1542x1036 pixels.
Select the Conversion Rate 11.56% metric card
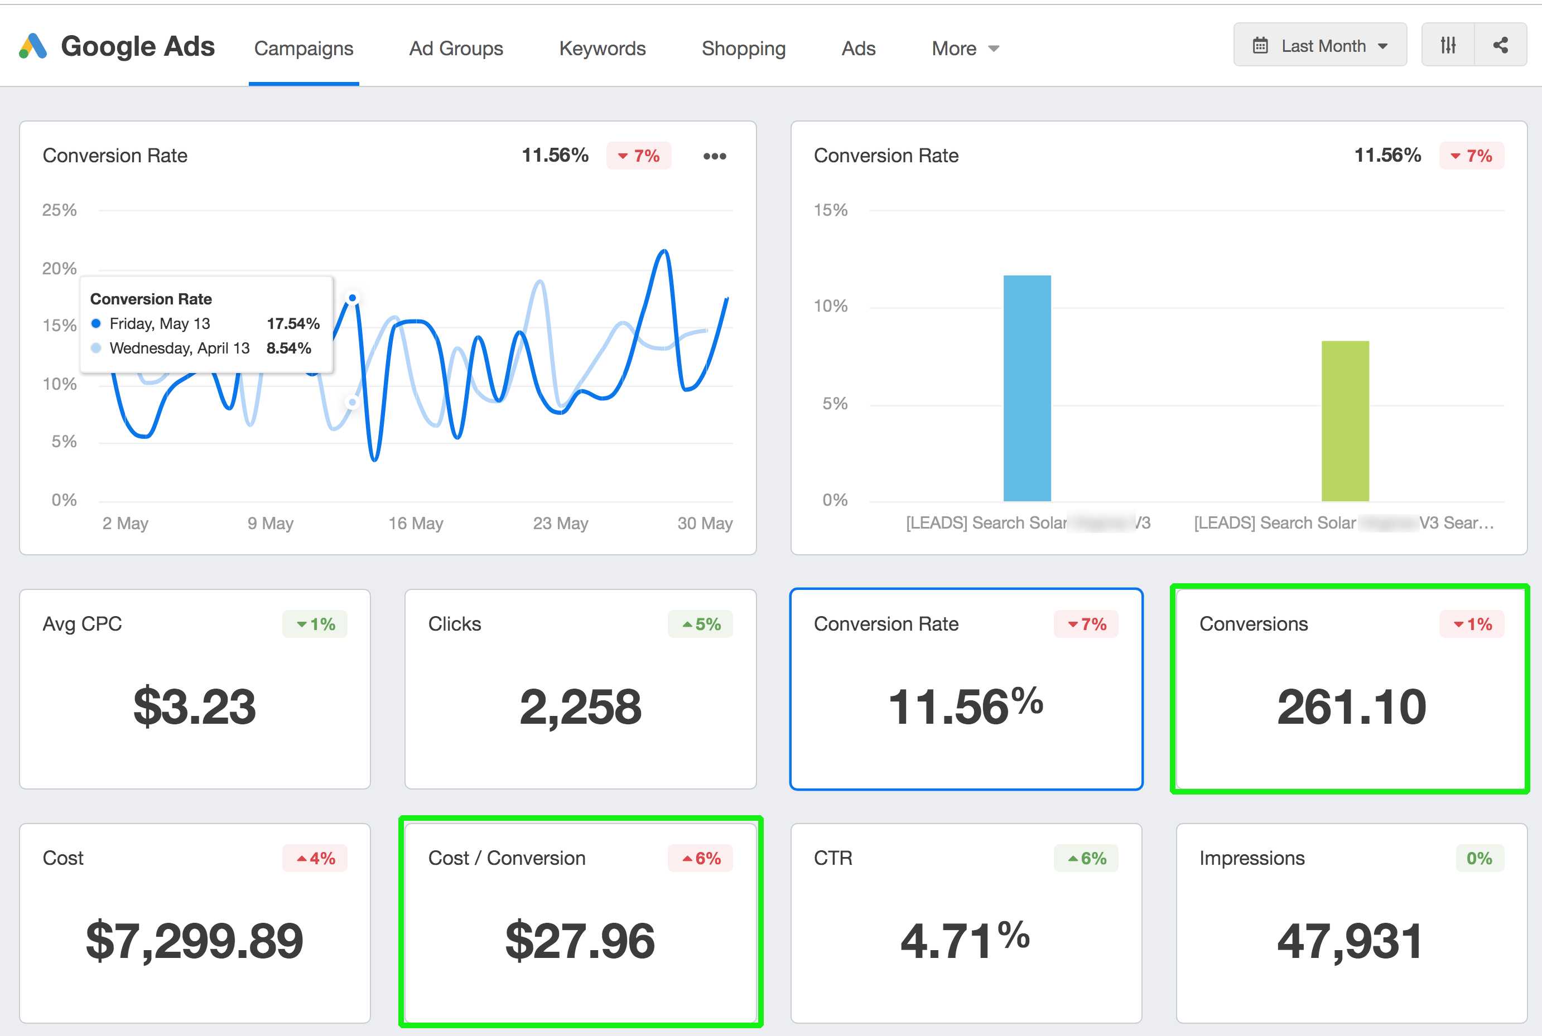(966, 689)
